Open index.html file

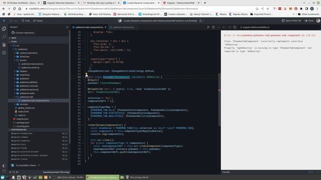(22, 111)
